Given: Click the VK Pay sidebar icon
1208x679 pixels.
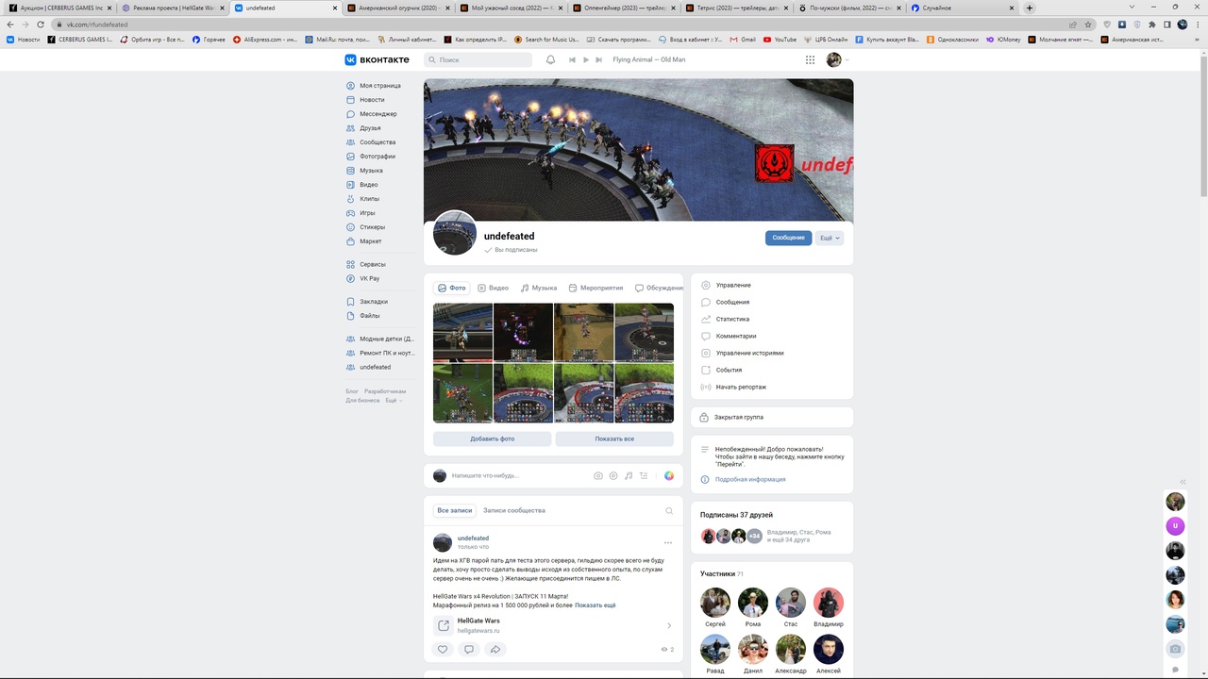Looking at the screenshot, I should coord(351,279).
